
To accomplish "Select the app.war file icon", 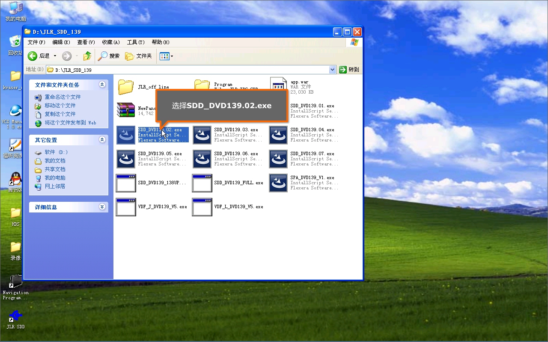I will coord(278,84).
